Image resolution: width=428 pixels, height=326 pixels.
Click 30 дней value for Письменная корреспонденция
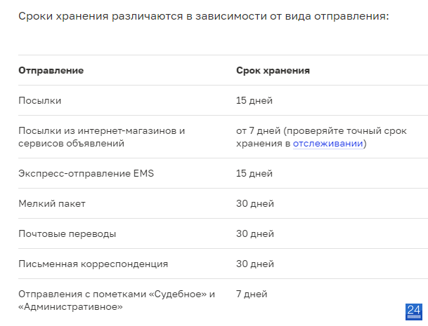(255, 264)
